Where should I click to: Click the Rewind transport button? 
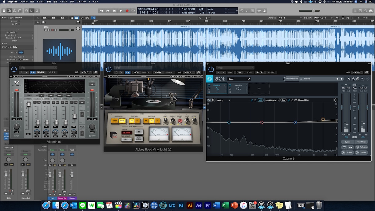pos(101,11)
